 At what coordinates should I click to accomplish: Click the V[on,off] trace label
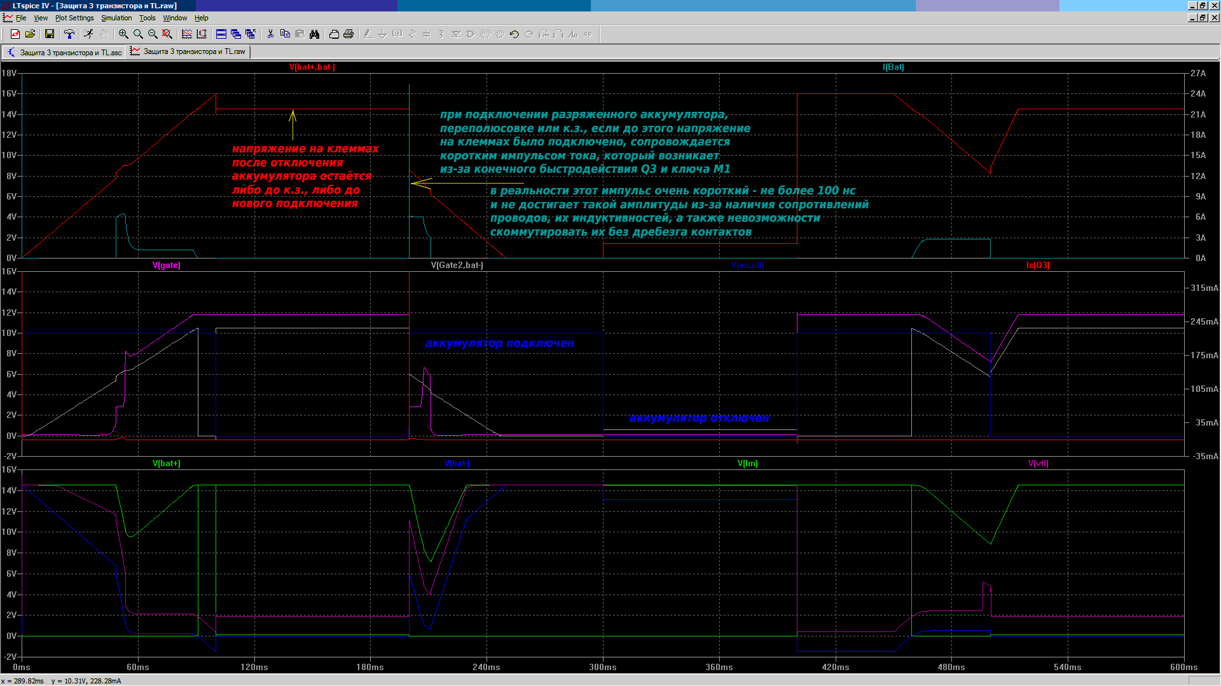point(747,265)
